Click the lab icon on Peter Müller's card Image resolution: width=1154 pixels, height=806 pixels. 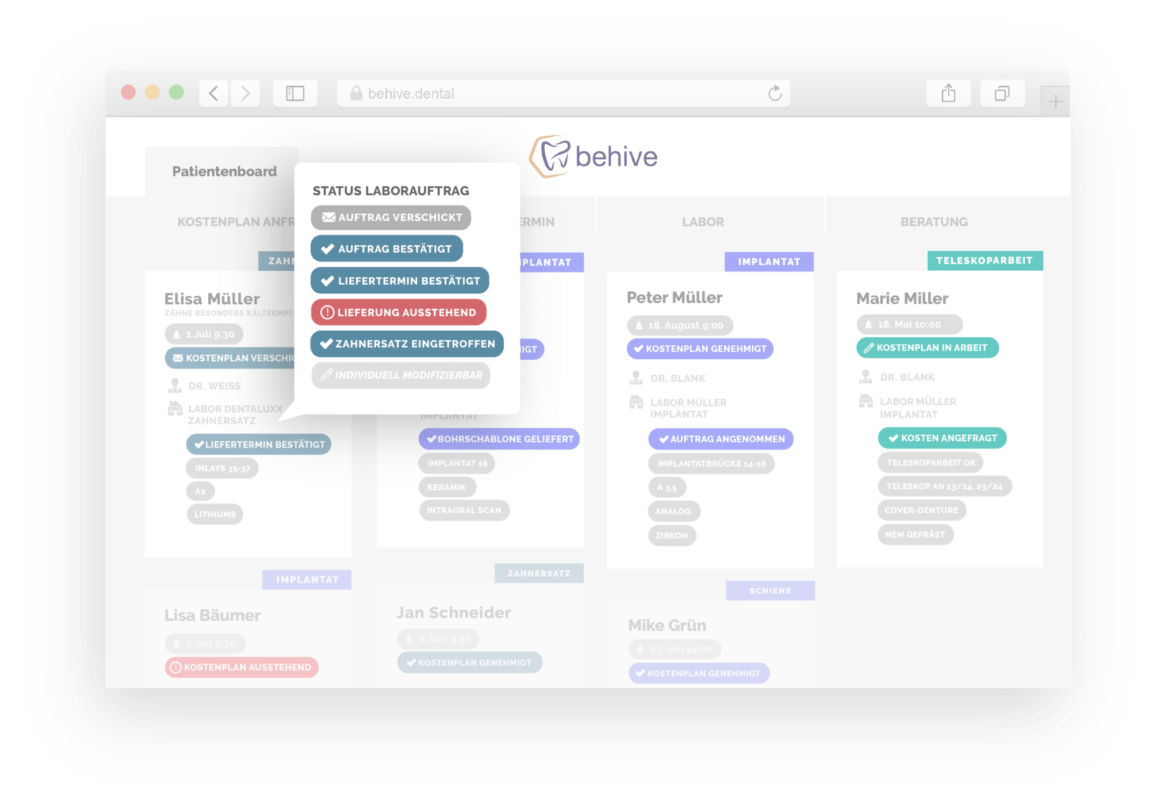tap(636, 401)
